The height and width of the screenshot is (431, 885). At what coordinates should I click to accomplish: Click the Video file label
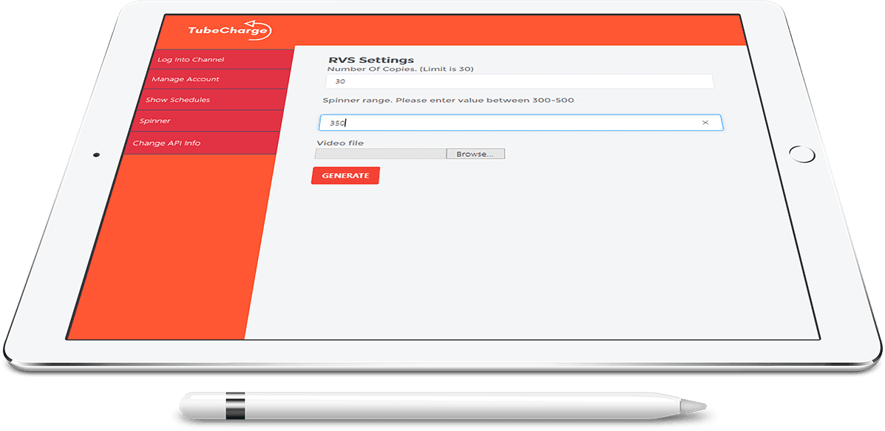pyautogui.click(x=340, y=143)
